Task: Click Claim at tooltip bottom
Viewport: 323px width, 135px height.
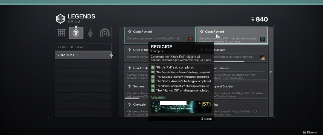Action: 206,119
